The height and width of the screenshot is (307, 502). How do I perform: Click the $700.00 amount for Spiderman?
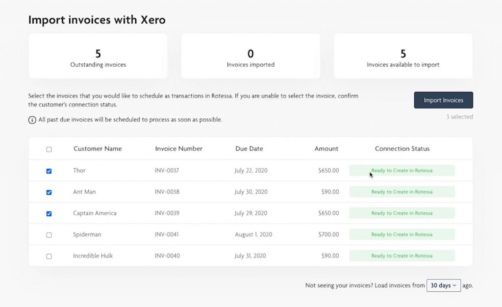(x=328, y=234)
